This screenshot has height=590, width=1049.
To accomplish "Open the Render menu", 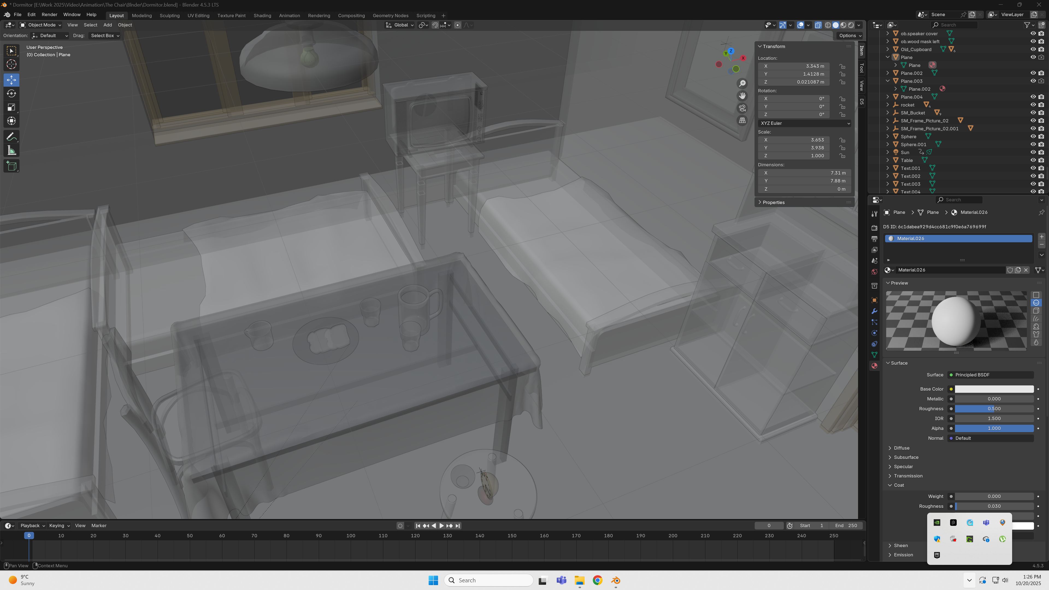I will (x=49, y=15).
